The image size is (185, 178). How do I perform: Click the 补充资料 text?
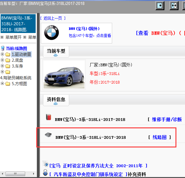tap(137, 174)
